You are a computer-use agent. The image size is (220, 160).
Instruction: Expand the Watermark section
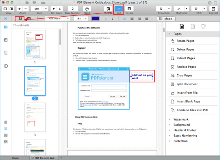[181, 119]
